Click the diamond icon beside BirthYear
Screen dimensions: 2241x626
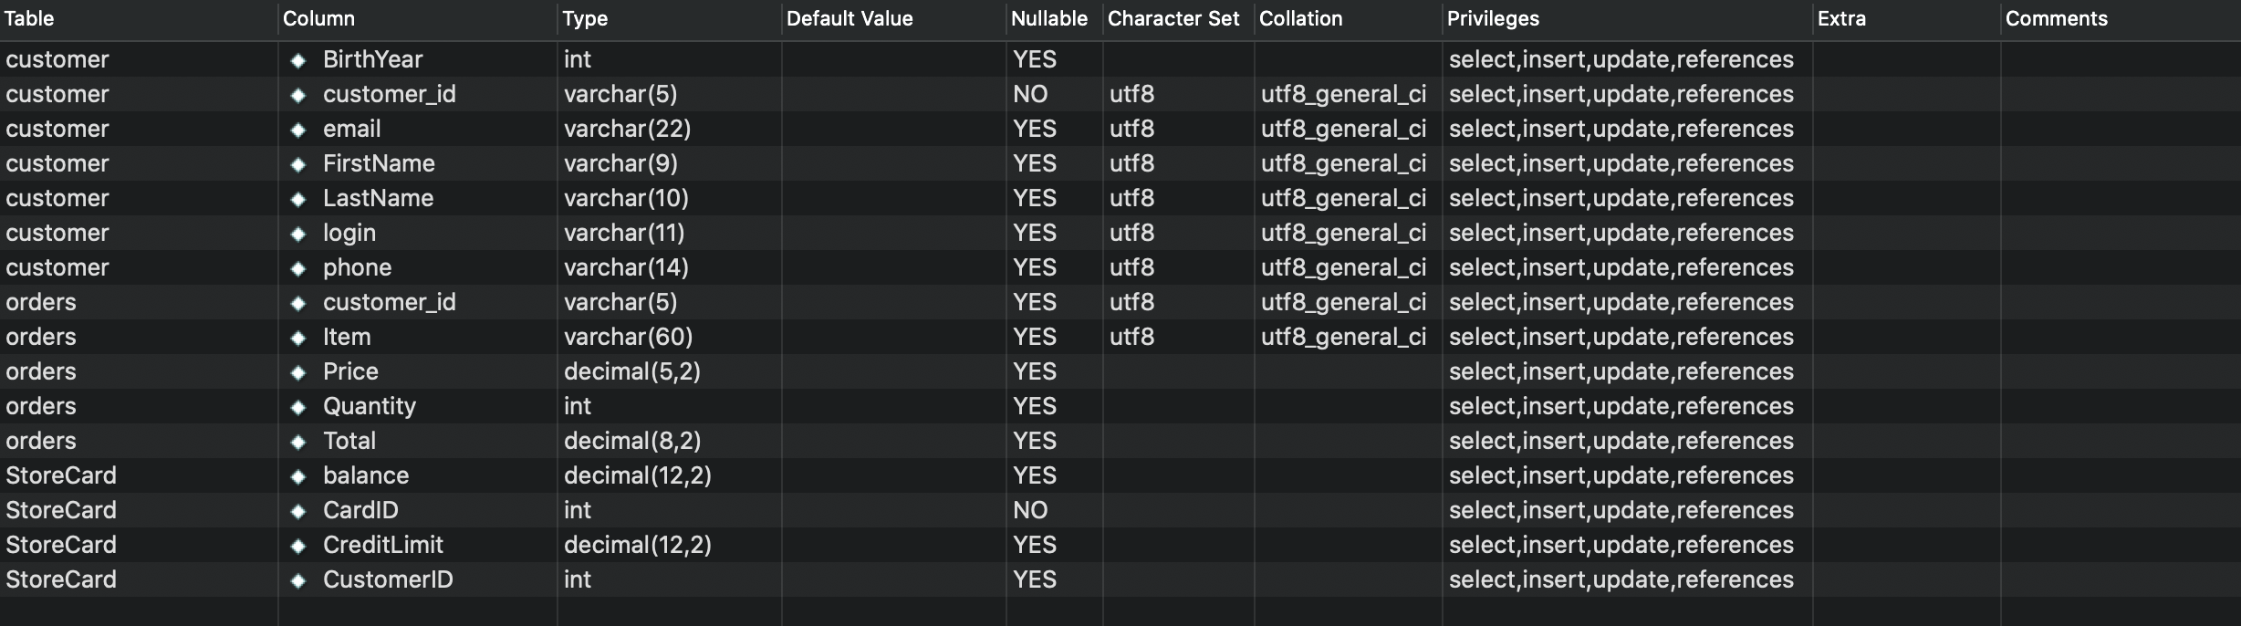click(297, 60)
